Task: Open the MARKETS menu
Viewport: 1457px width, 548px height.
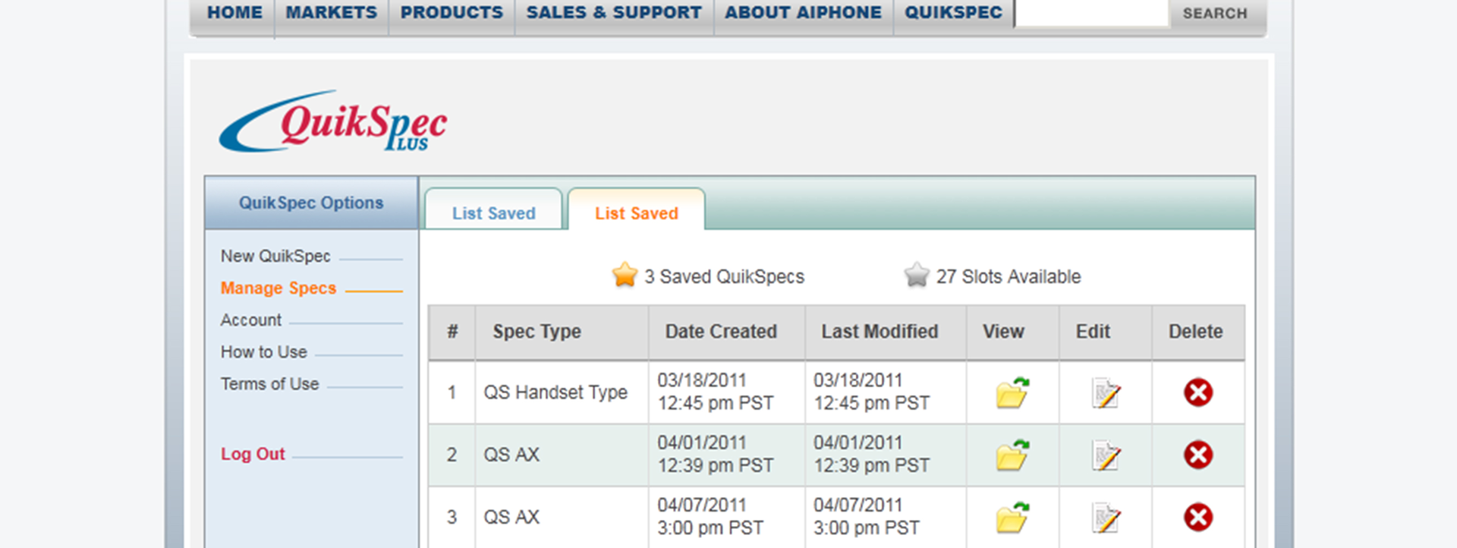Action: (331, 13)
